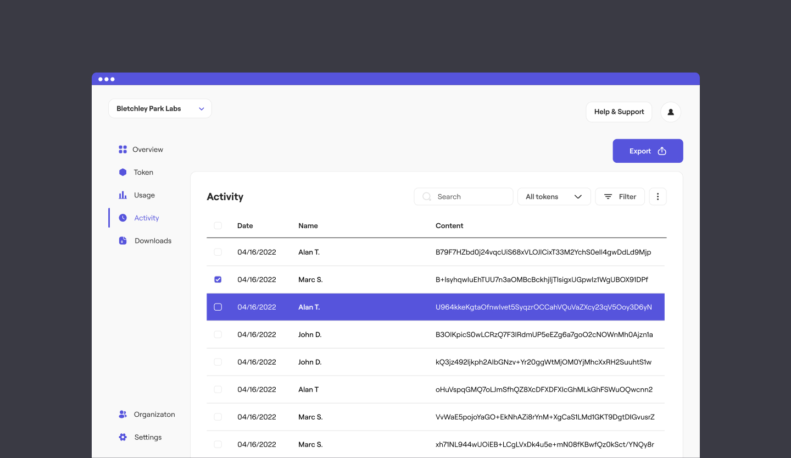Screen dimensions: 791x458
Task: Select the Activity sidebar item
Action: point(147,218)
